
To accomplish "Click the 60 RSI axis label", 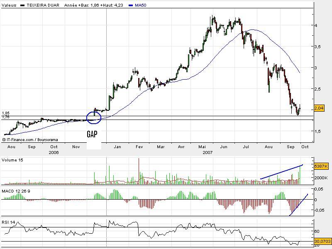I will (x=317, y=232).
